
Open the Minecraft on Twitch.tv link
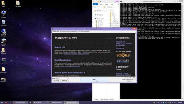point(123,75)
